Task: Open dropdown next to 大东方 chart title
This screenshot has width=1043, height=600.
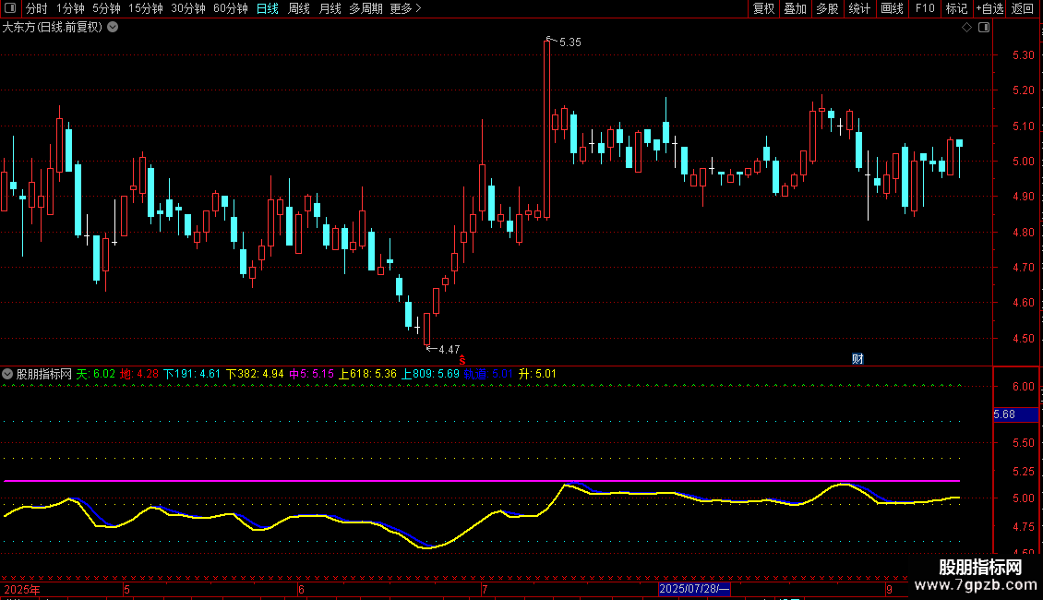Action: tap(114, 28)
